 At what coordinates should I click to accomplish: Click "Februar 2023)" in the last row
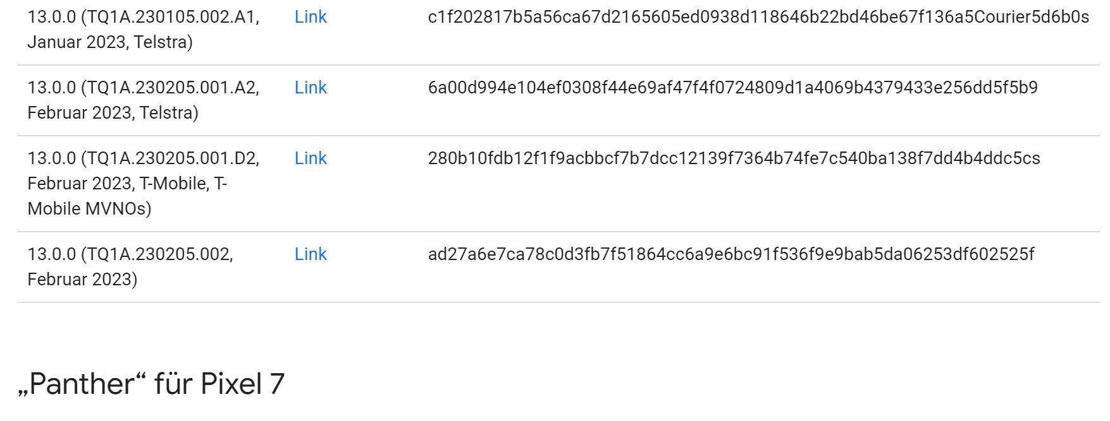click(x=82, y=280)
